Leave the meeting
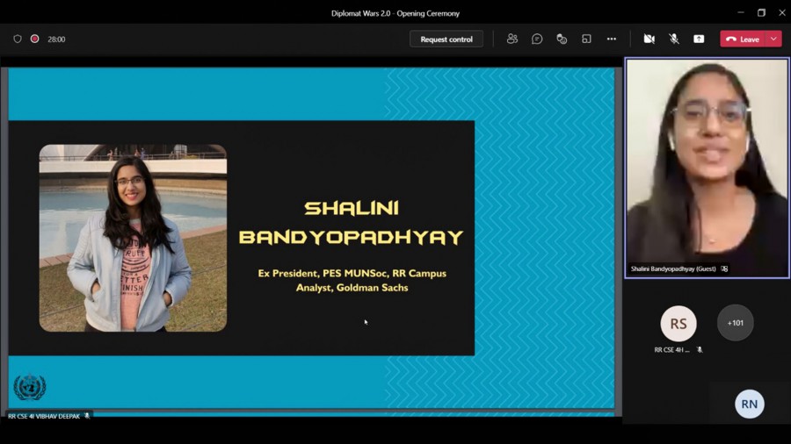Image resolution: width=791 pixels, height=444 pixels. pyautogui.click(x=743, y=39)
